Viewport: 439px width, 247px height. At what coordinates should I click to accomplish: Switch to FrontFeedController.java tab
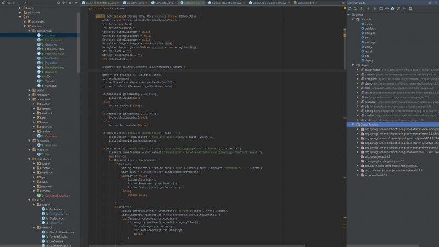click(100, 3)
